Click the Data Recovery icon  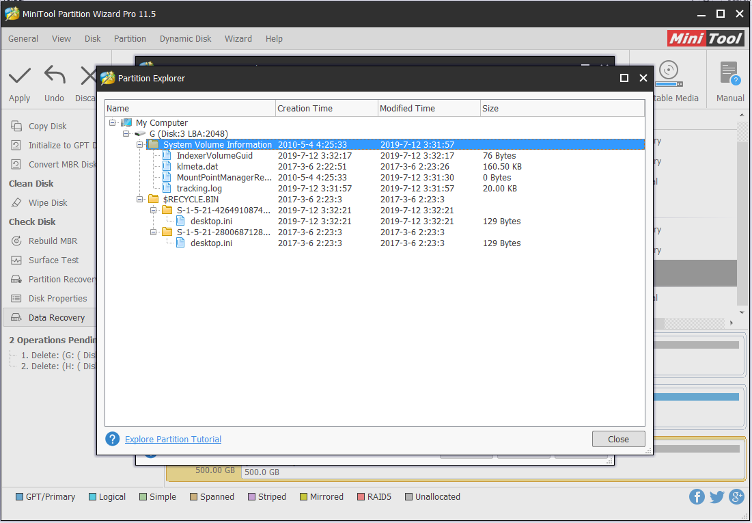(x=16, y=317)
